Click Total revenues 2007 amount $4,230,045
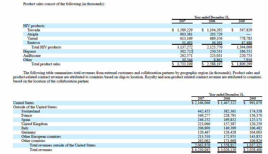268x154 pixels. coord(201,150)
